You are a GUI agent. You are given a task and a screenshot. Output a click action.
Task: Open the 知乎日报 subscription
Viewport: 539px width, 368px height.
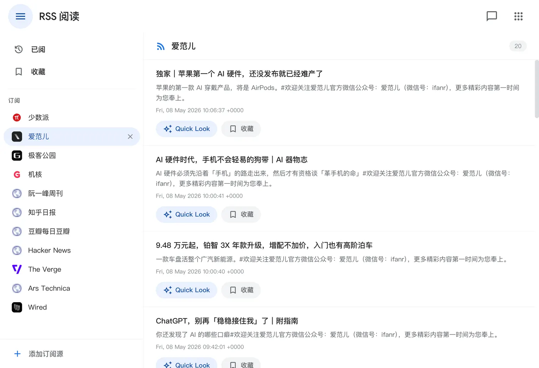(72, 212)
